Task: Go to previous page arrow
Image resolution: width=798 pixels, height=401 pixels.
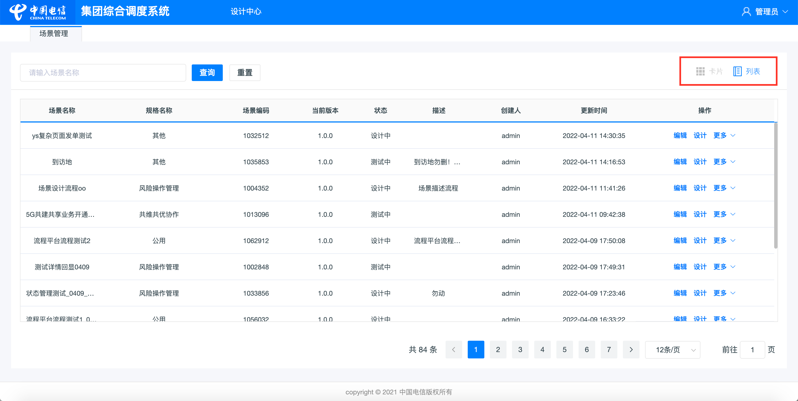Action: (x=454, y=350)
